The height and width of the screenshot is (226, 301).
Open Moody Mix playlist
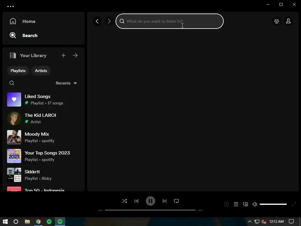(44, 137)
